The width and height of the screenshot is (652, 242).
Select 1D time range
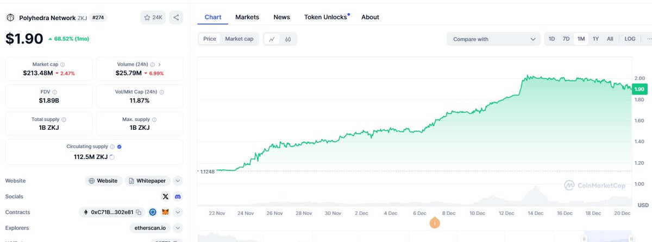(551, 39)
